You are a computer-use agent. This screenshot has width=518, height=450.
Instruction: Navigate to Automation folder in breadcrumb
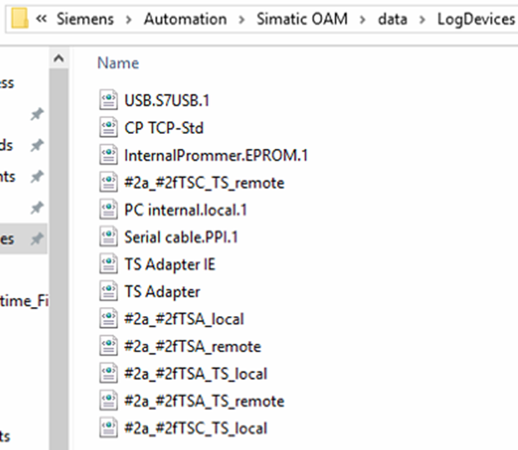pyautogui.click(x=185, y=19)
